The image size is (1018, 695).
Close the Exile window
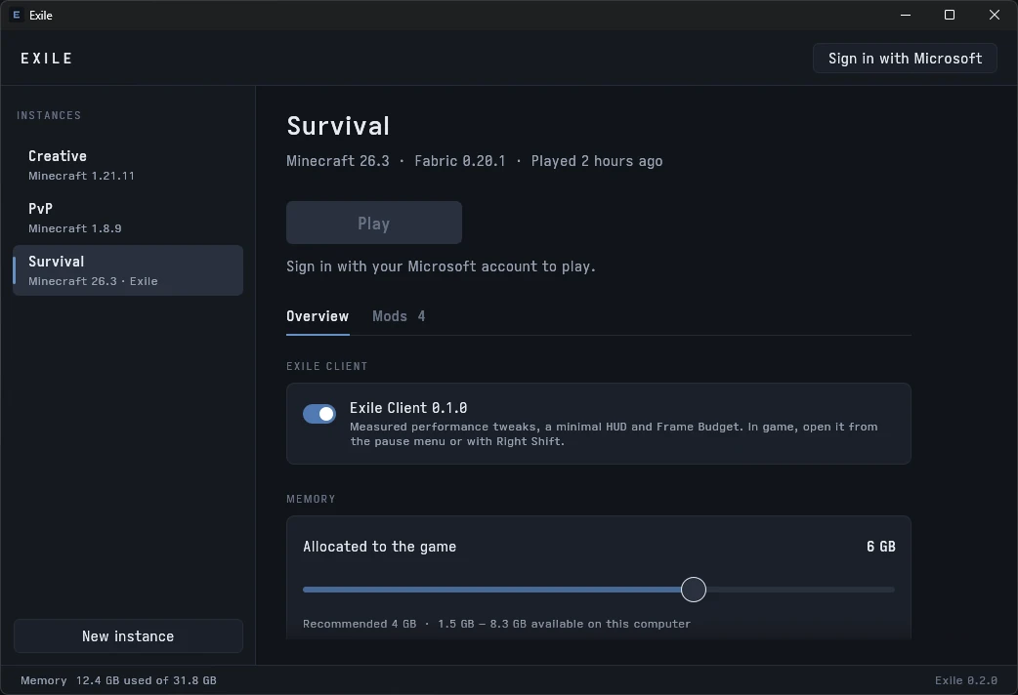[994, 15]
